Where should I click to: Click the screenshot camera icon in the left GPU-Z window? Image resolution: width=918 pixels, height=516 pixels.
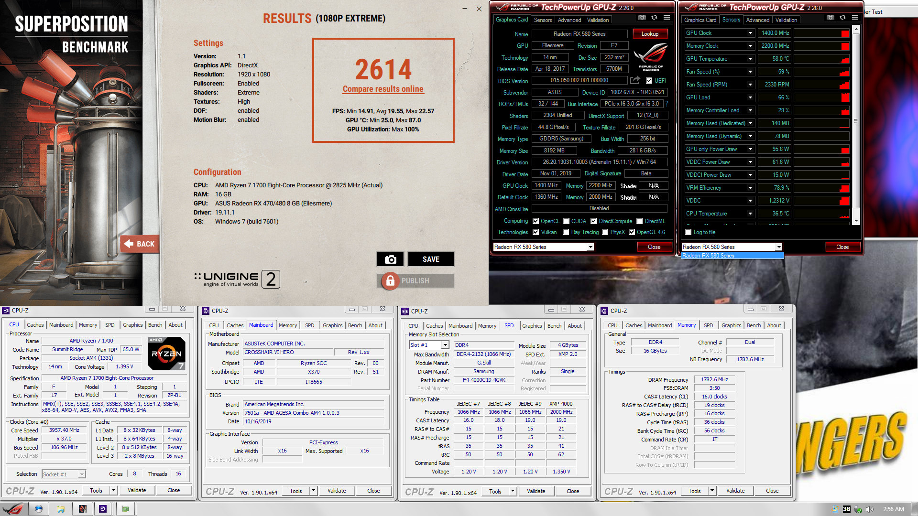[x=642, y=18]
